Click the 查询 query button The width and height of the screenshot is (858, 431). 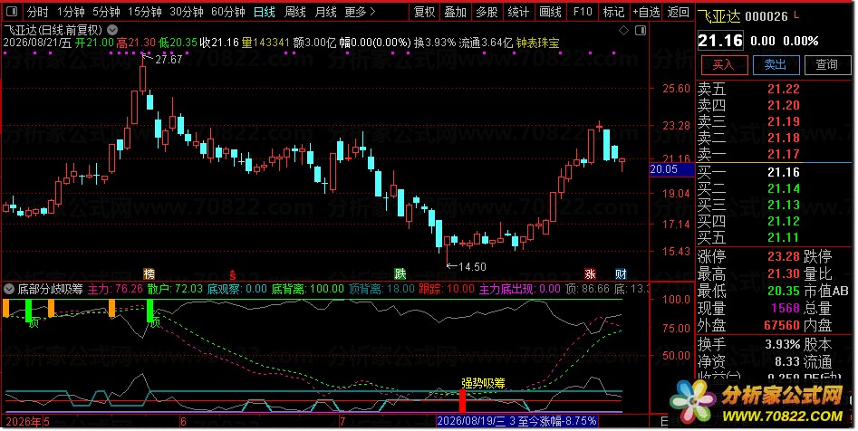(827, 65)
